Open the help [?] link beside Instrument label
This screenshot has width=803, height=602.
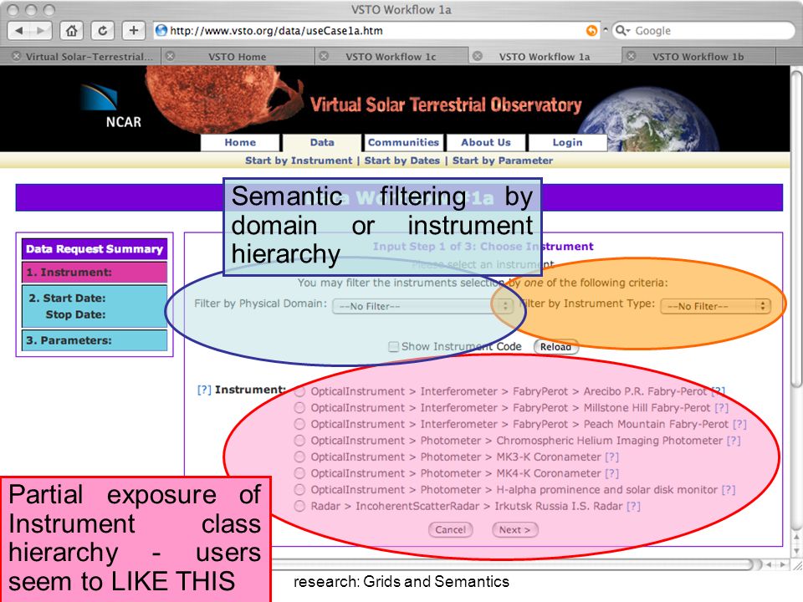coord(204,390)
